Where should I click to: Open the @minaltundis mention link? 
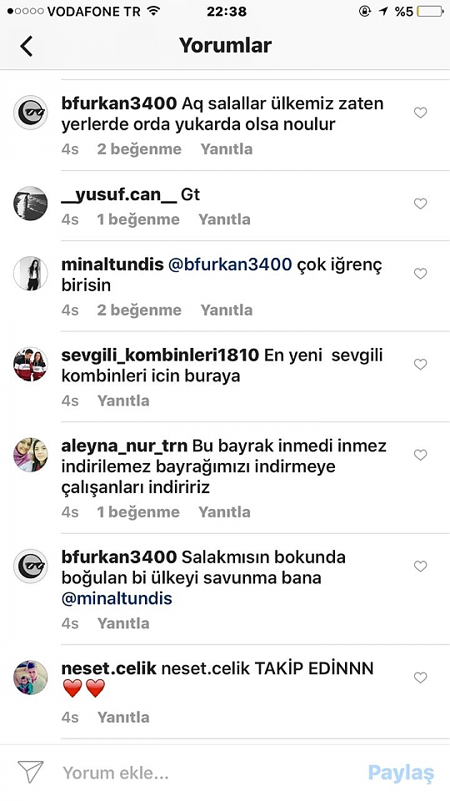[x=117, y=598]
